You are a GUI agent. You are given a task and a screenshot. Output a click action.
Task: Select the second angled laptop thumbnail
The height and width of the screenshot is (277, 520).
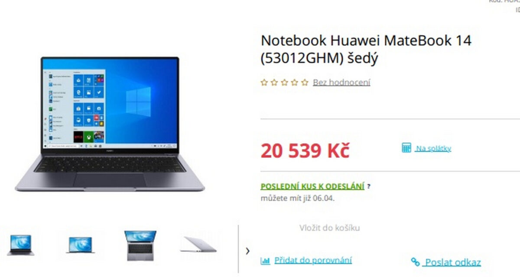pos(80,245)
